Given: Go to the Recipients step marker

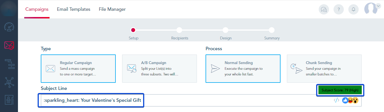Looking at the screenshot, I should [179, 30].
